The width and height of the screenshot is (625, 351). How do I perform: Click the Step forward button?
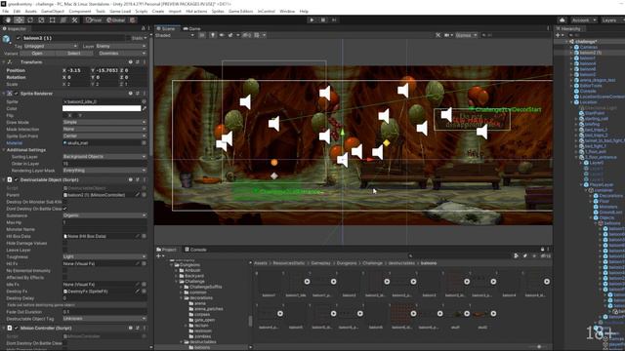pyautogui.click(x=334, y=19)
